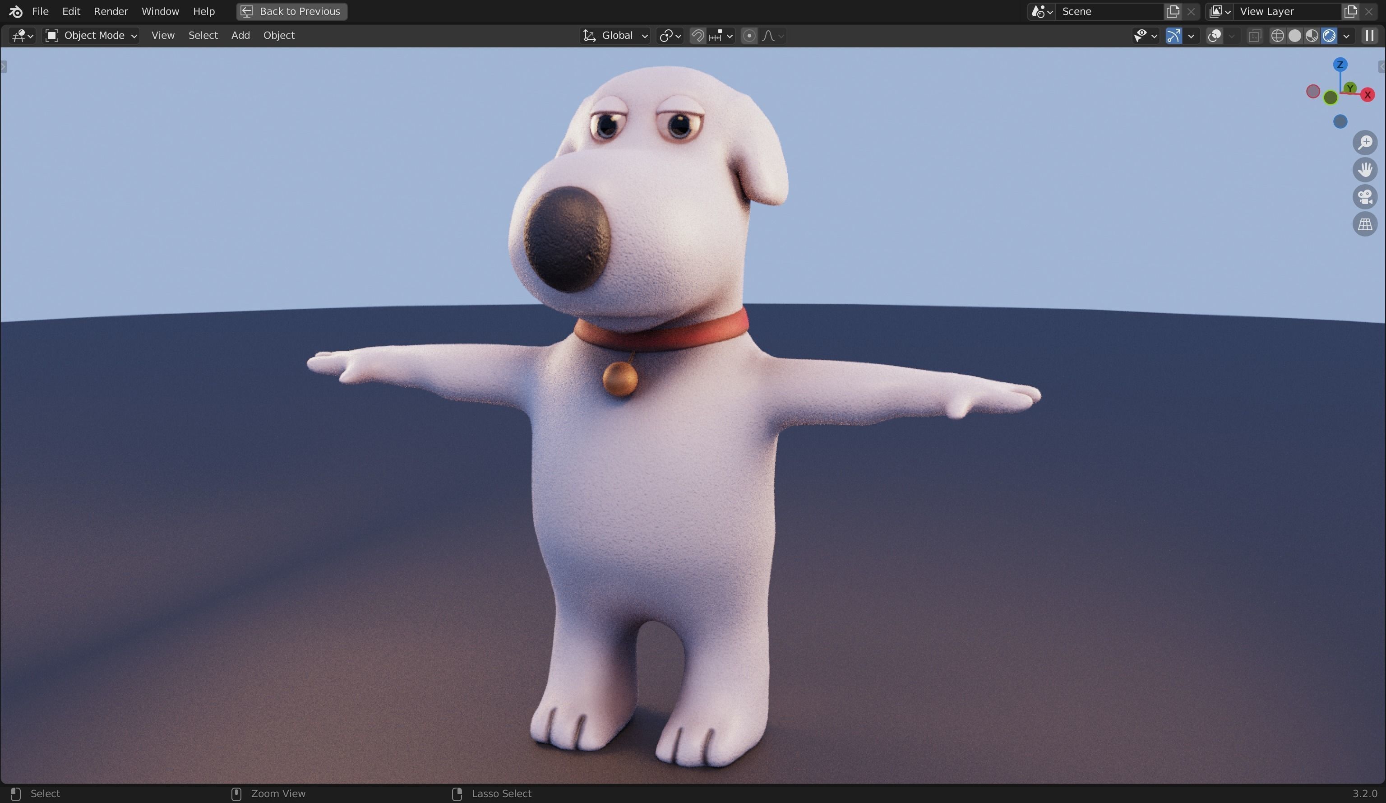Open the Edit menu

pos(71,11)
